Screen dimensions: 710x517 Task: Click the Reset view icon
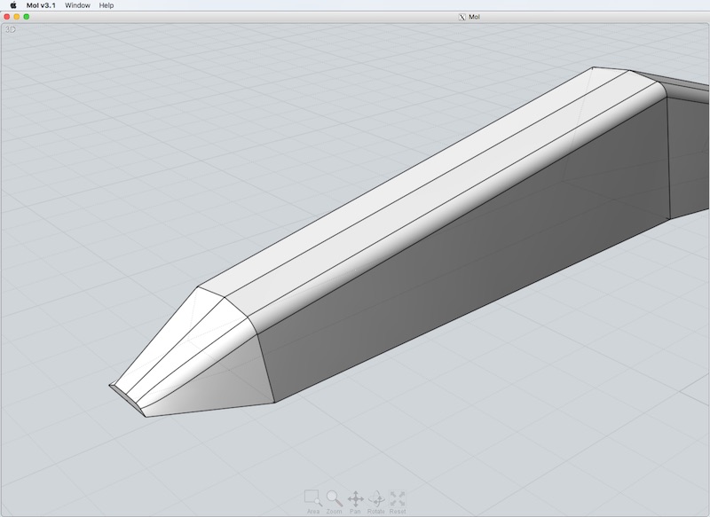click(x=398, y=502)
